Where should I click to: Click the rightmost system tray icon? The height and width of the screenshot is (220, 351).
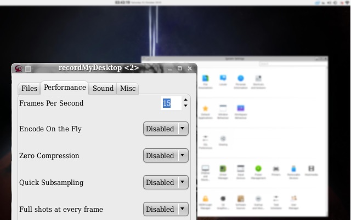point(347,3)
